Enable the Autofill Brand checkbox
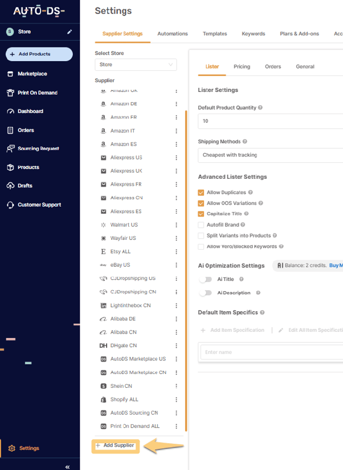This screenshot has height=470, width=343. point(201,225)
